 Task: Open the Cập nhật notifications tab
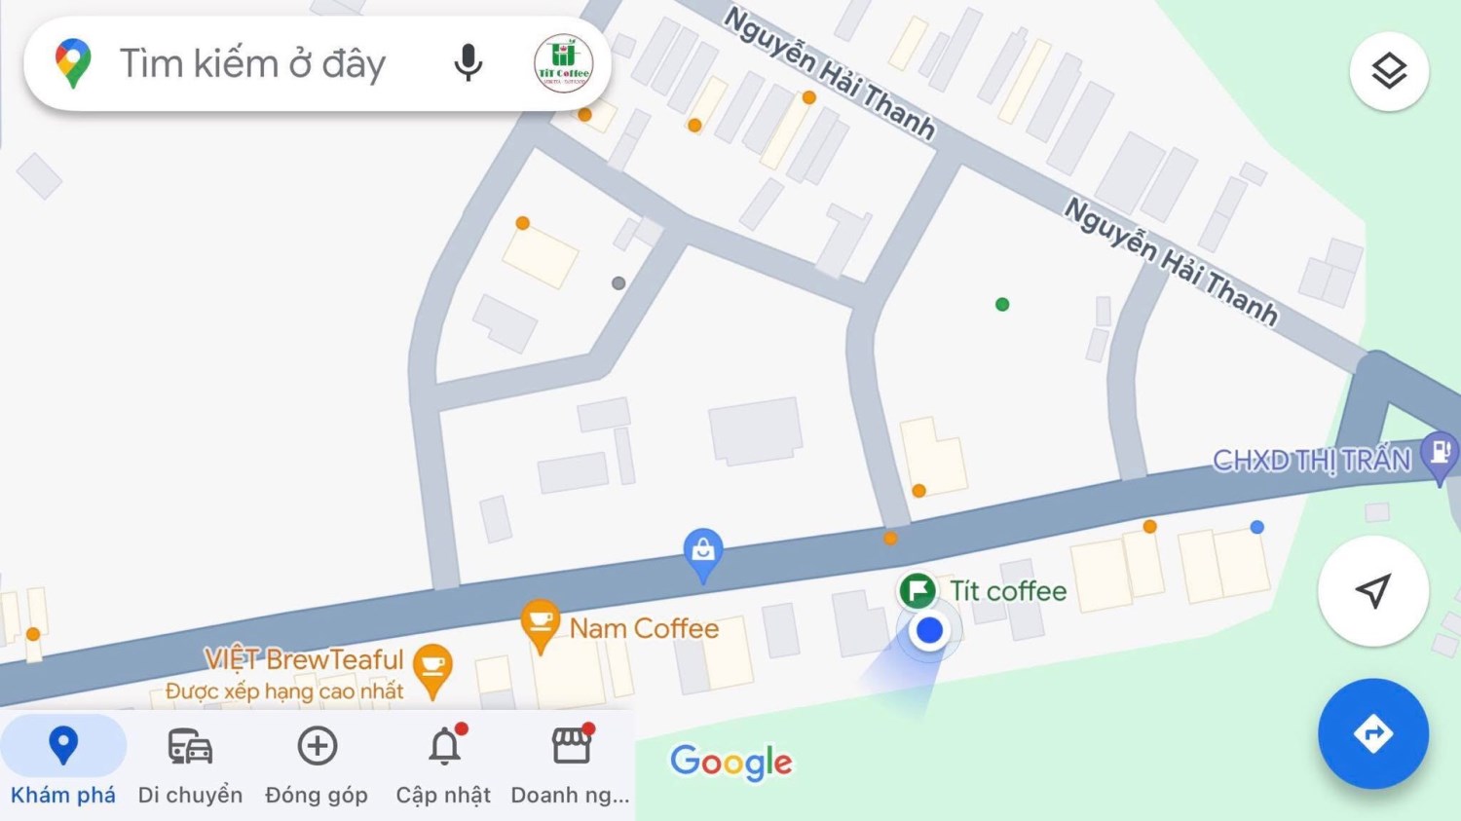[x=444, y=766]
